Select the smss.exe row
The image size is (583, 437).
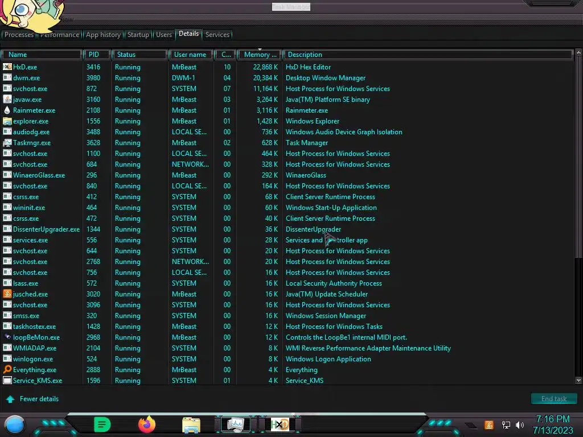287,315
